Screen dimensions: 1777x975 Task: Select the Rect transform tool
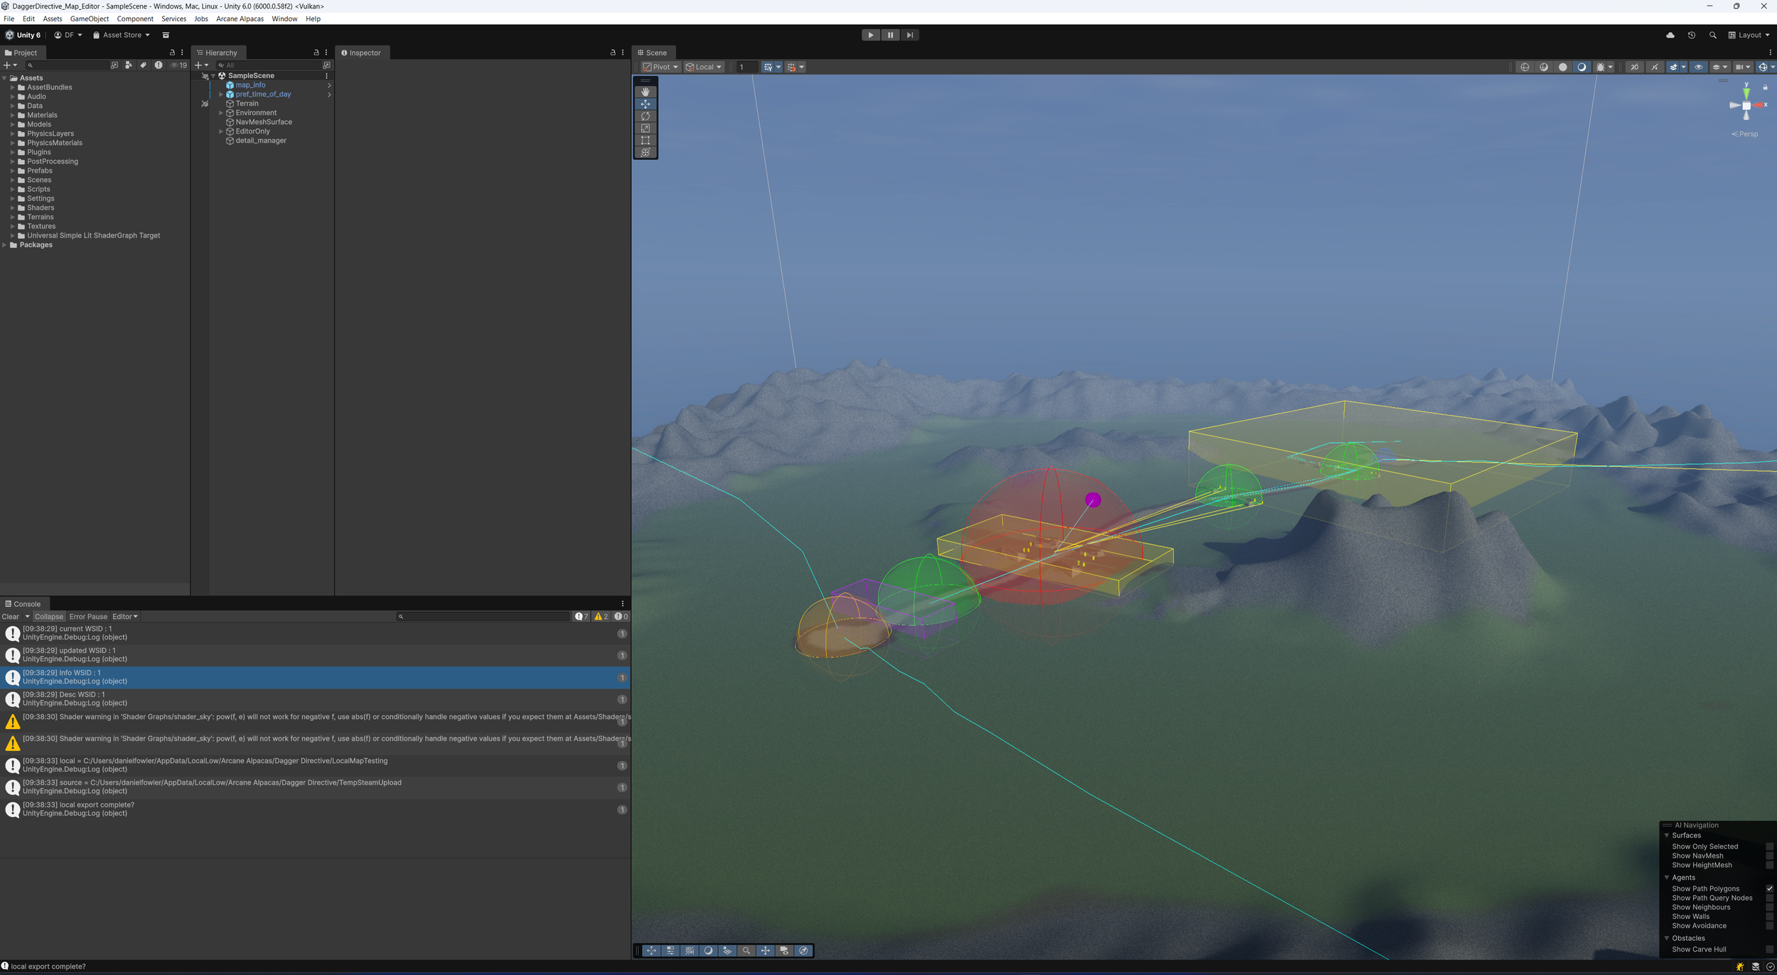coord(645,140)
